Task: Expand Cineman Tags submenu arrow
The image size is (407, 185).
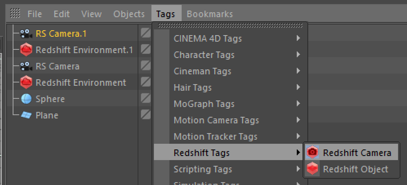Action: point(298,71)
